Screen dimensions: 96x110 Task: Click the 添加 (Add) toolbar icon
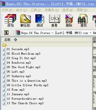[x=10, y=19]
